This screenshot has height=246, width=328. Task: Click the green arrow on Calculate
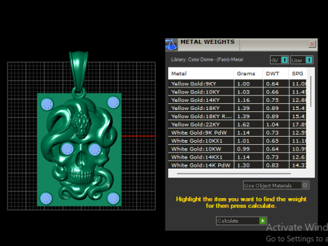click(262, 221)
